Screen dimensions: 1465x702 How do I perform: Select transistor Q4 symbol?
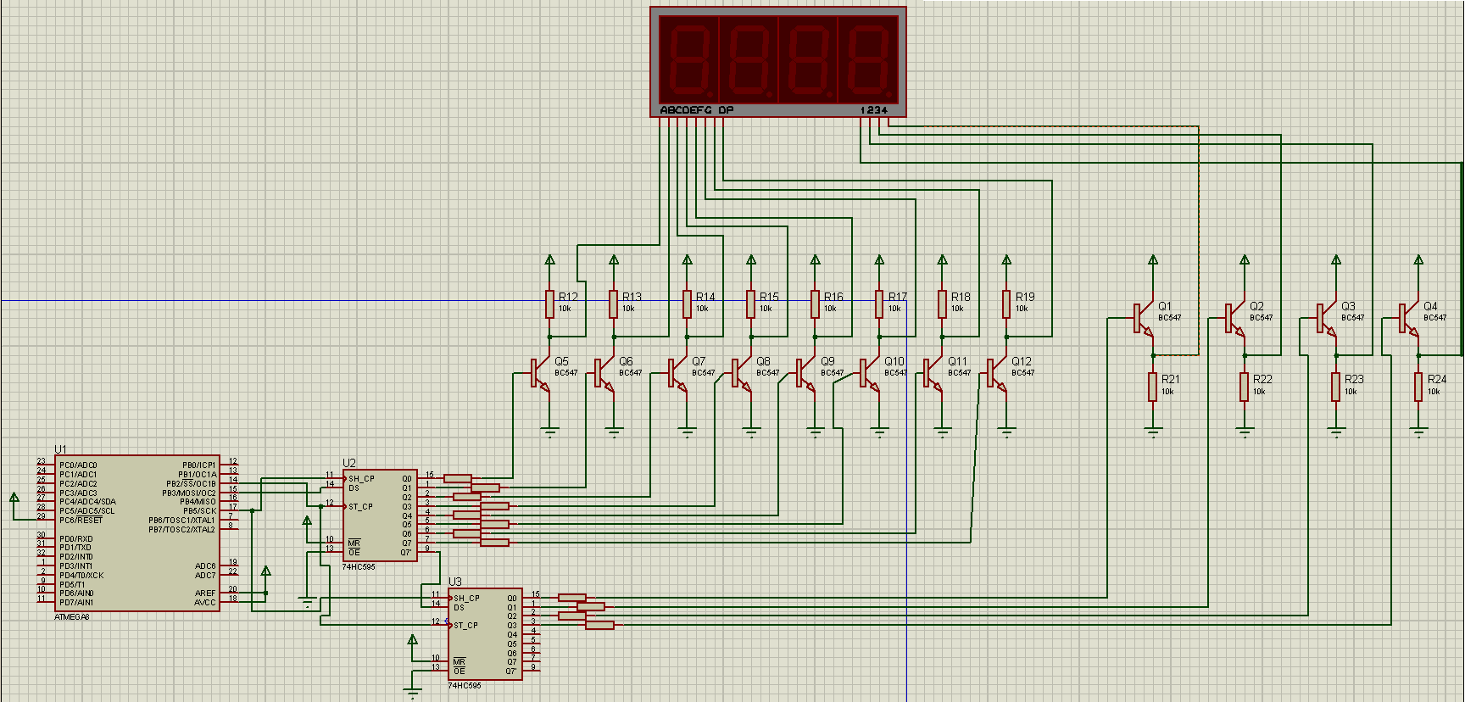click(x=1409, y=319)
